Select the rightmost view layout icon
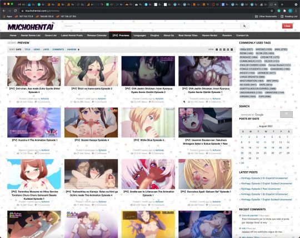300x238 pixels. (232, 49)
